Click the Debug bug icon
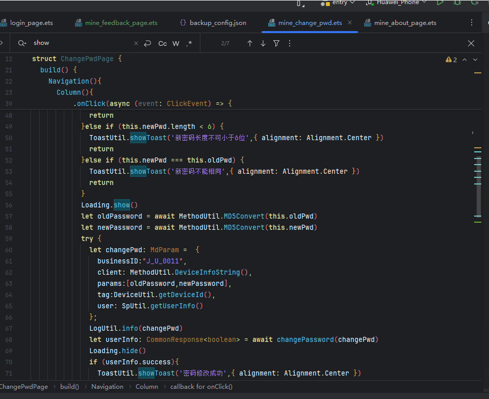Screen dimensions: 489x399 [x=457, y=3]
